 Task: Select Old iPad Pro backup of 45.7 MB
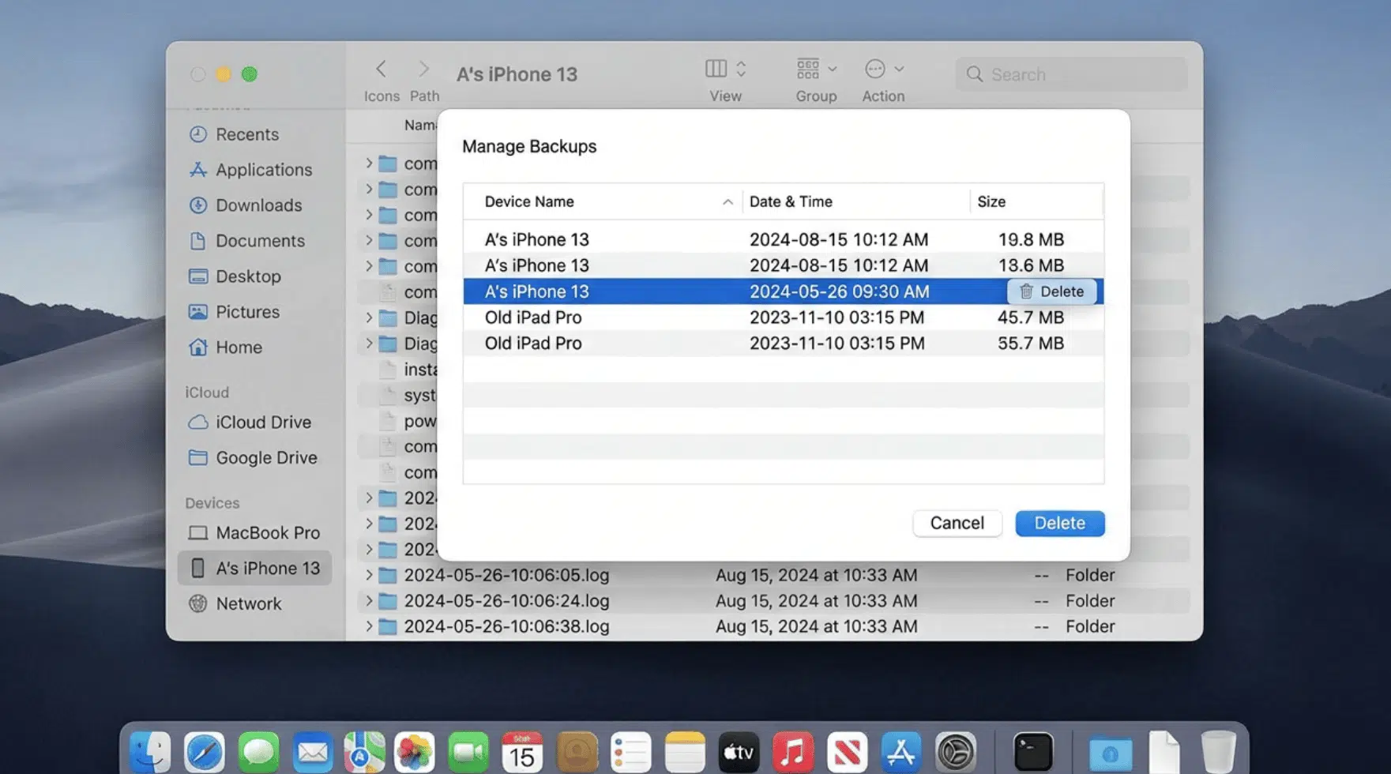click(784, 317)
